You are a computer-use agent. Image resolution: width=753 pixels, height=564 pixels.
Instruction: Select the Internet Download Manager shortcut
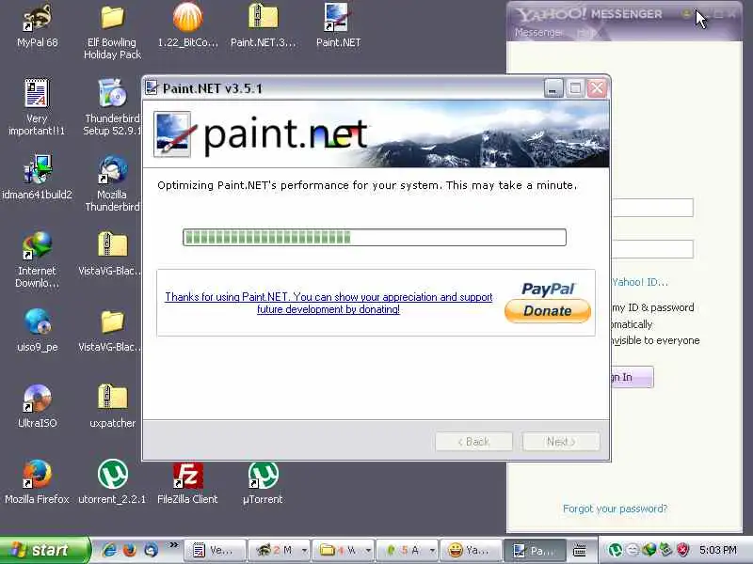click(x=37, y=259)
